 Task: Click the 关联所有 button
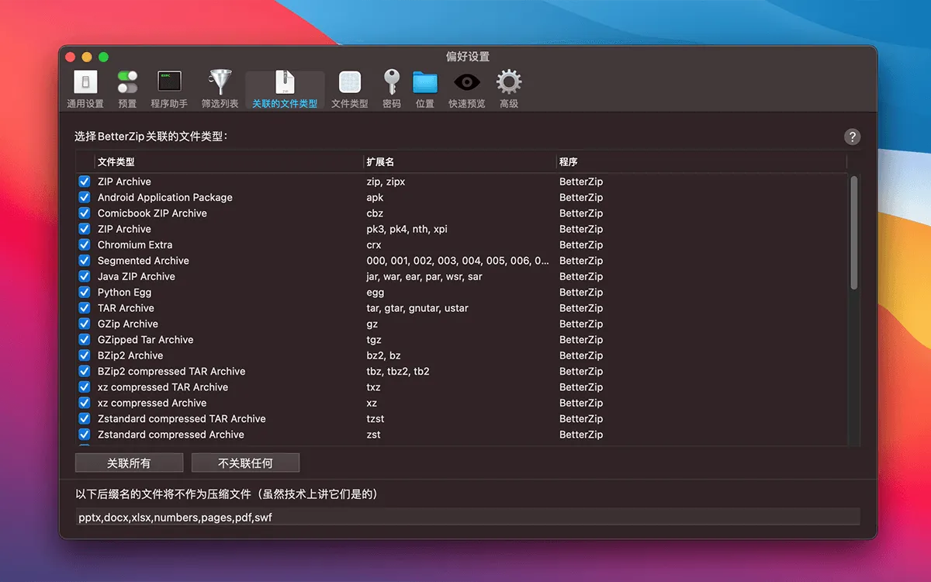click(x=129, y=463)
